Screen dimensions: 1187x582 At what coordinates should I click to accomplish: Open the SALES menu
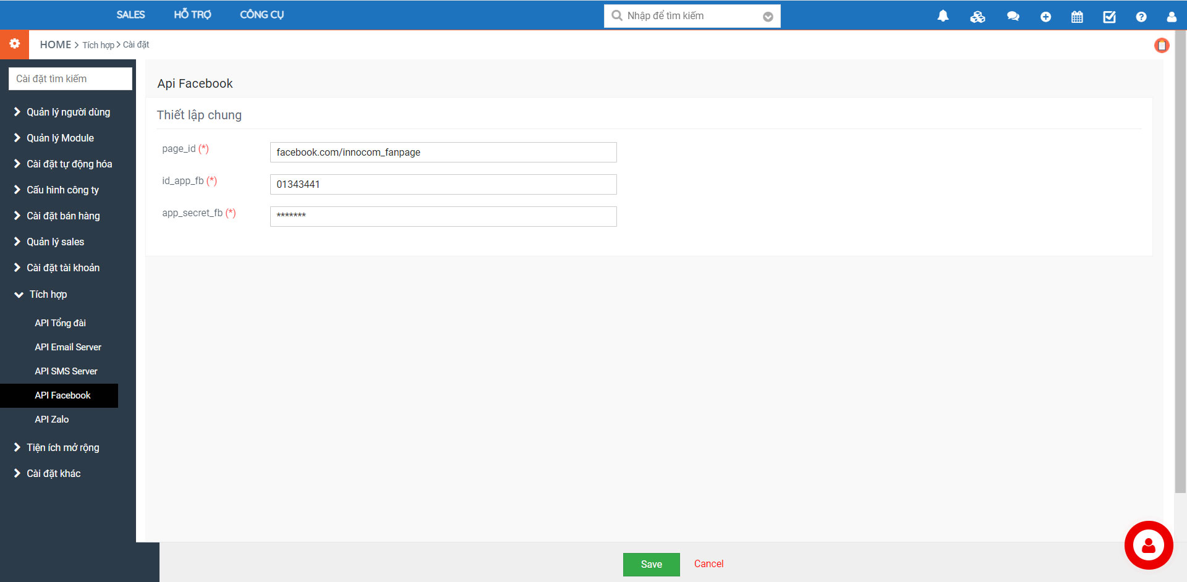[x=130, y=15]
